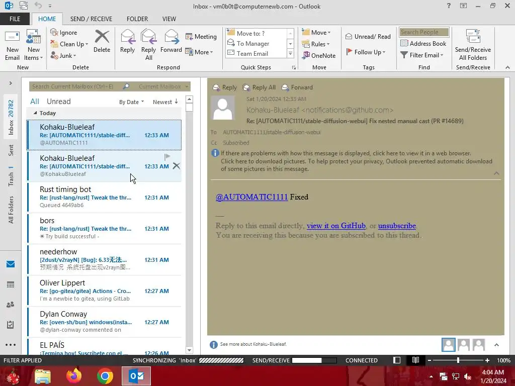Switch to the SEND / RECEIVE tab
This screenshot has height=386, width=515.
[x=91, y=19]
